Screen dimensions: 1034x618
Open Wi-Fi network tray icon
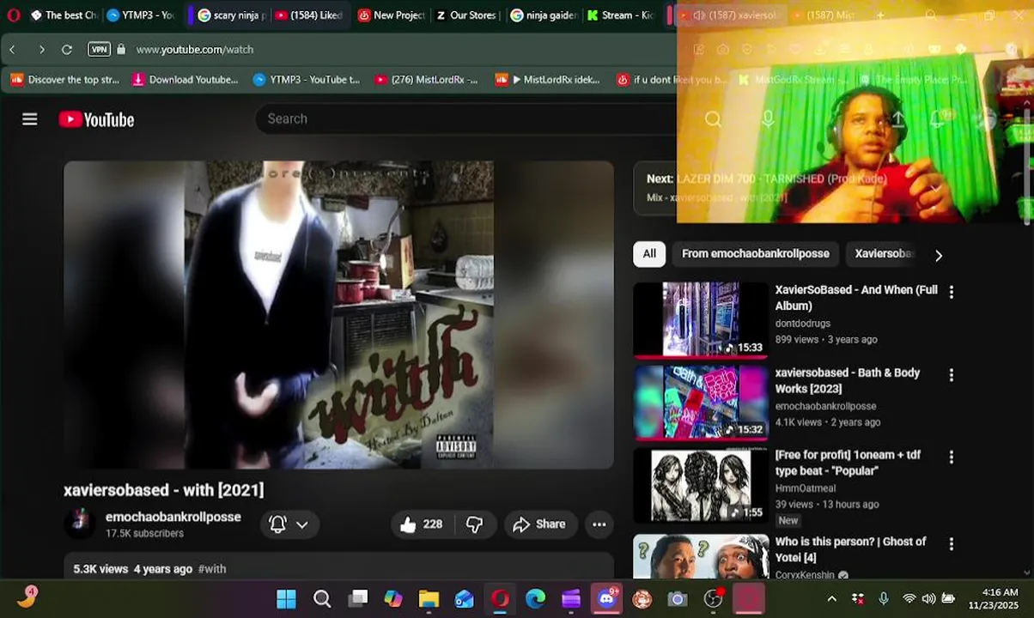tap(909, 598)
